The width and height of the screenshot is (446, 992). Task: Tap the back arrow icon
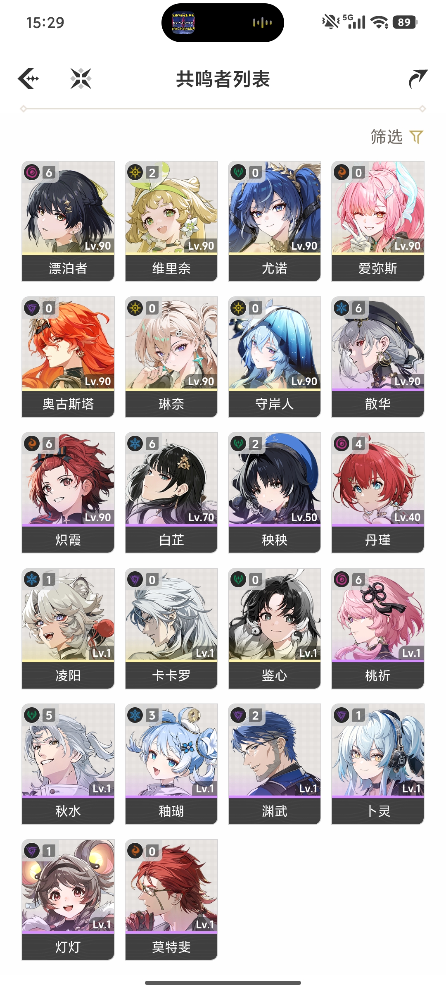click(28, 79)
